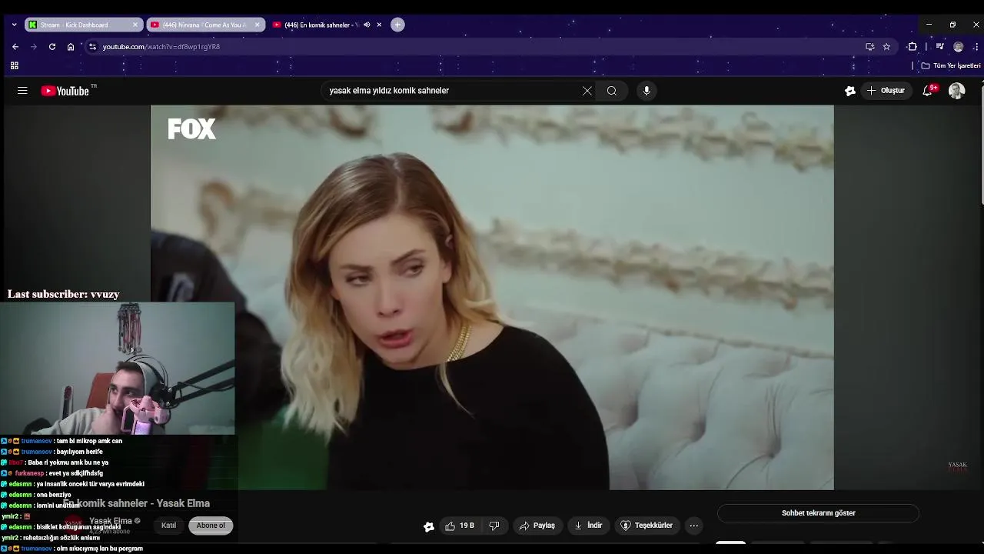Open the YouTube account avatar menu
984x554 pixels.
[x=957, y=91]
